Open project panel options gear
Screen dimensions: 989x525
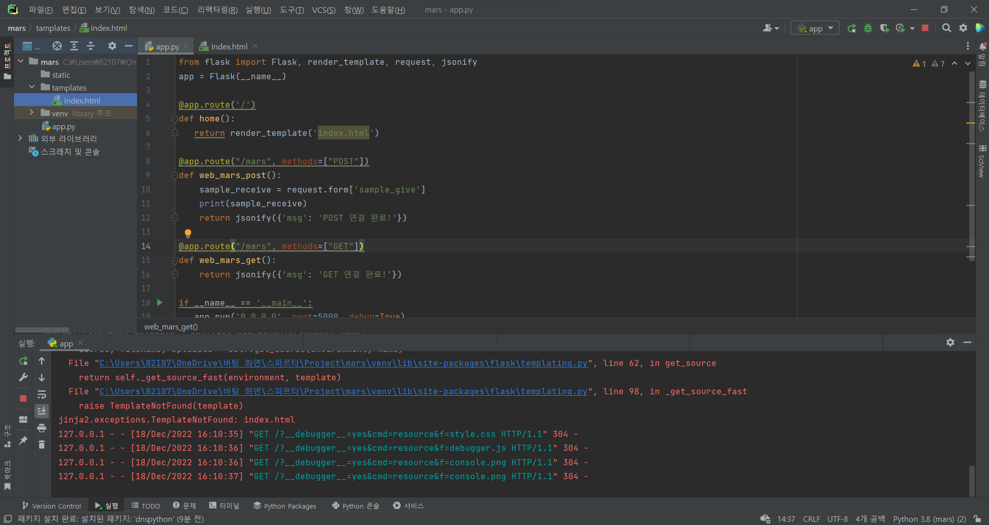(x=112, y=46)
